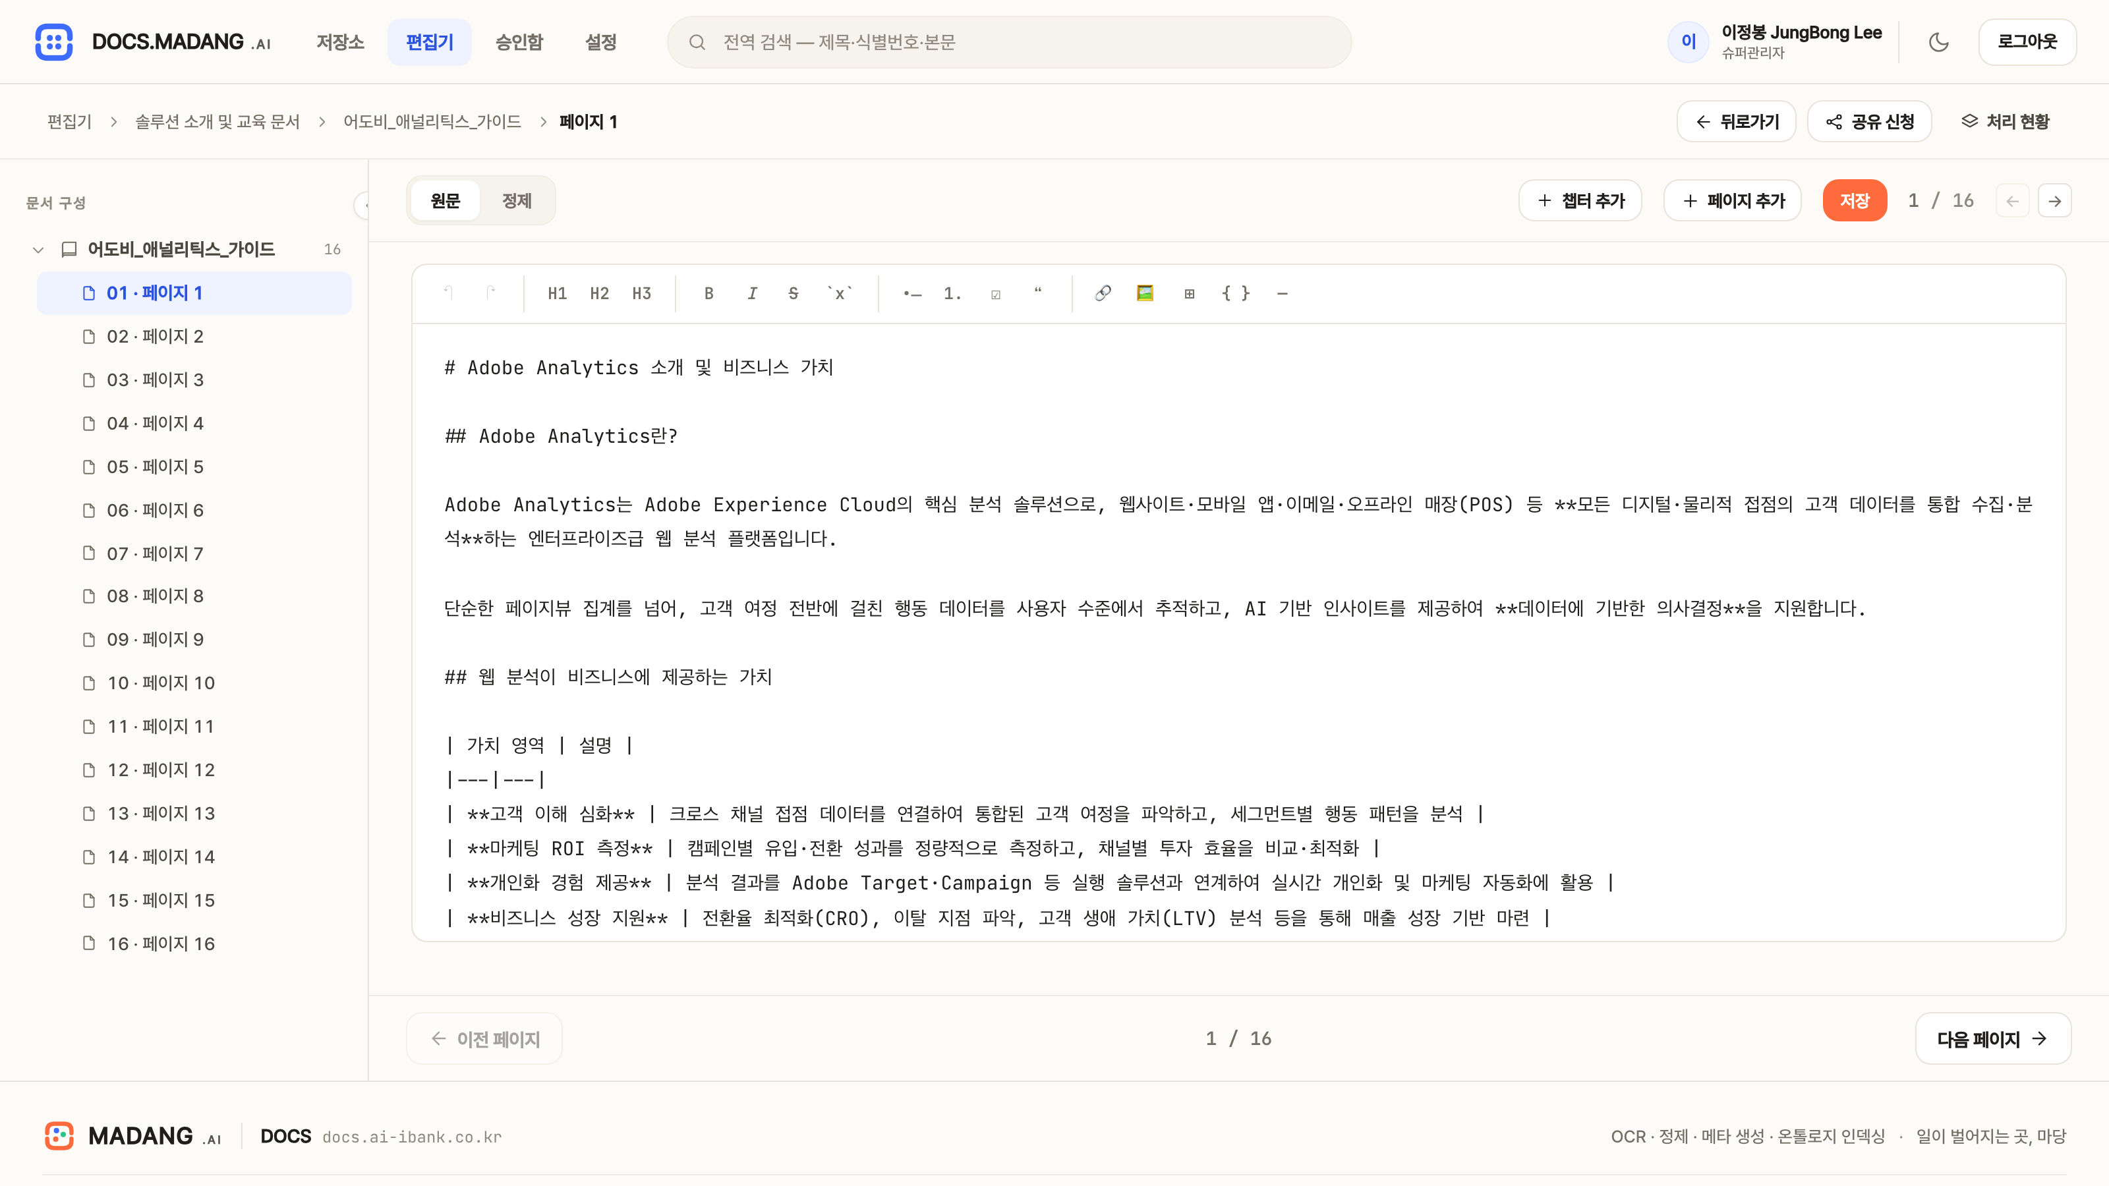Click 페이지 추가 button

pyautogui.click(x=1733, y=200)
